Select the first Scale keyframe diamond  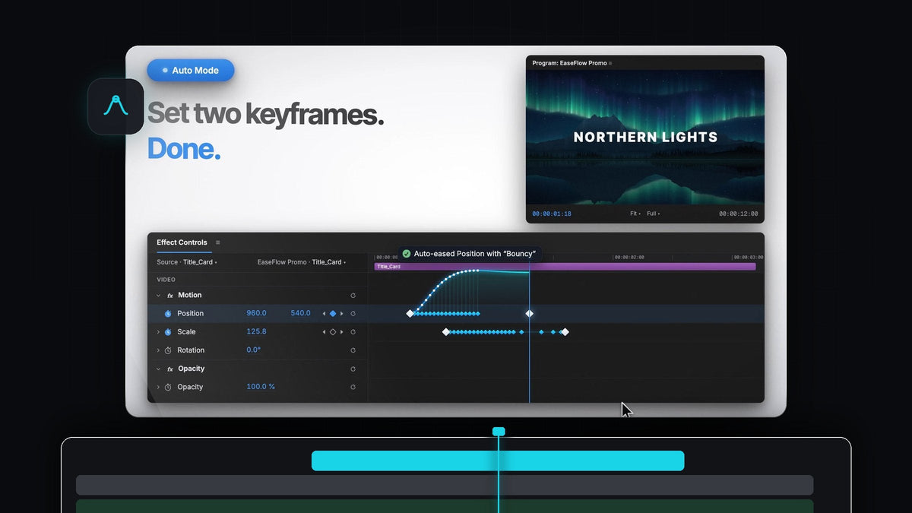[446, 332]
